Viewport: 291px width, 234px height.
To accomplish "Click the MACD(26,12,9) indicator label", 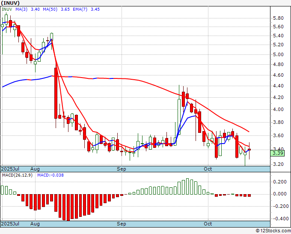I will [17, 175].
